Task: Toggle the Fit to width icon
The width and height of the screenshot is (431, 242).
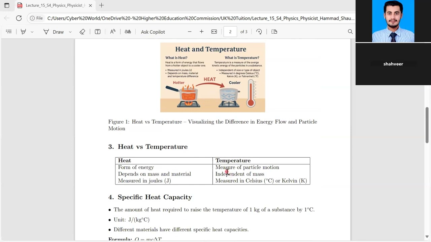Action: (x=214, y=32)
